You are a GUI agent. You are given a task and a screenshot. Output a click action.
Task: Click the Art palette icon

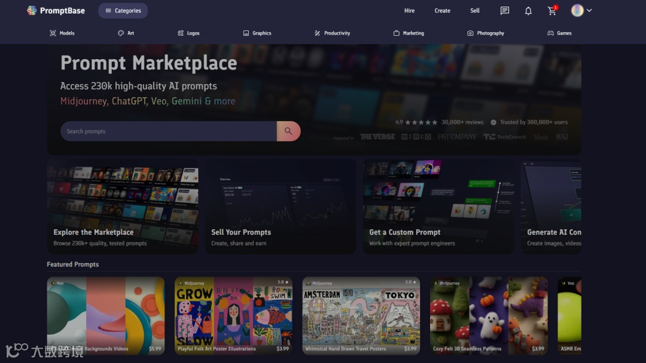(x=121, y=33)
